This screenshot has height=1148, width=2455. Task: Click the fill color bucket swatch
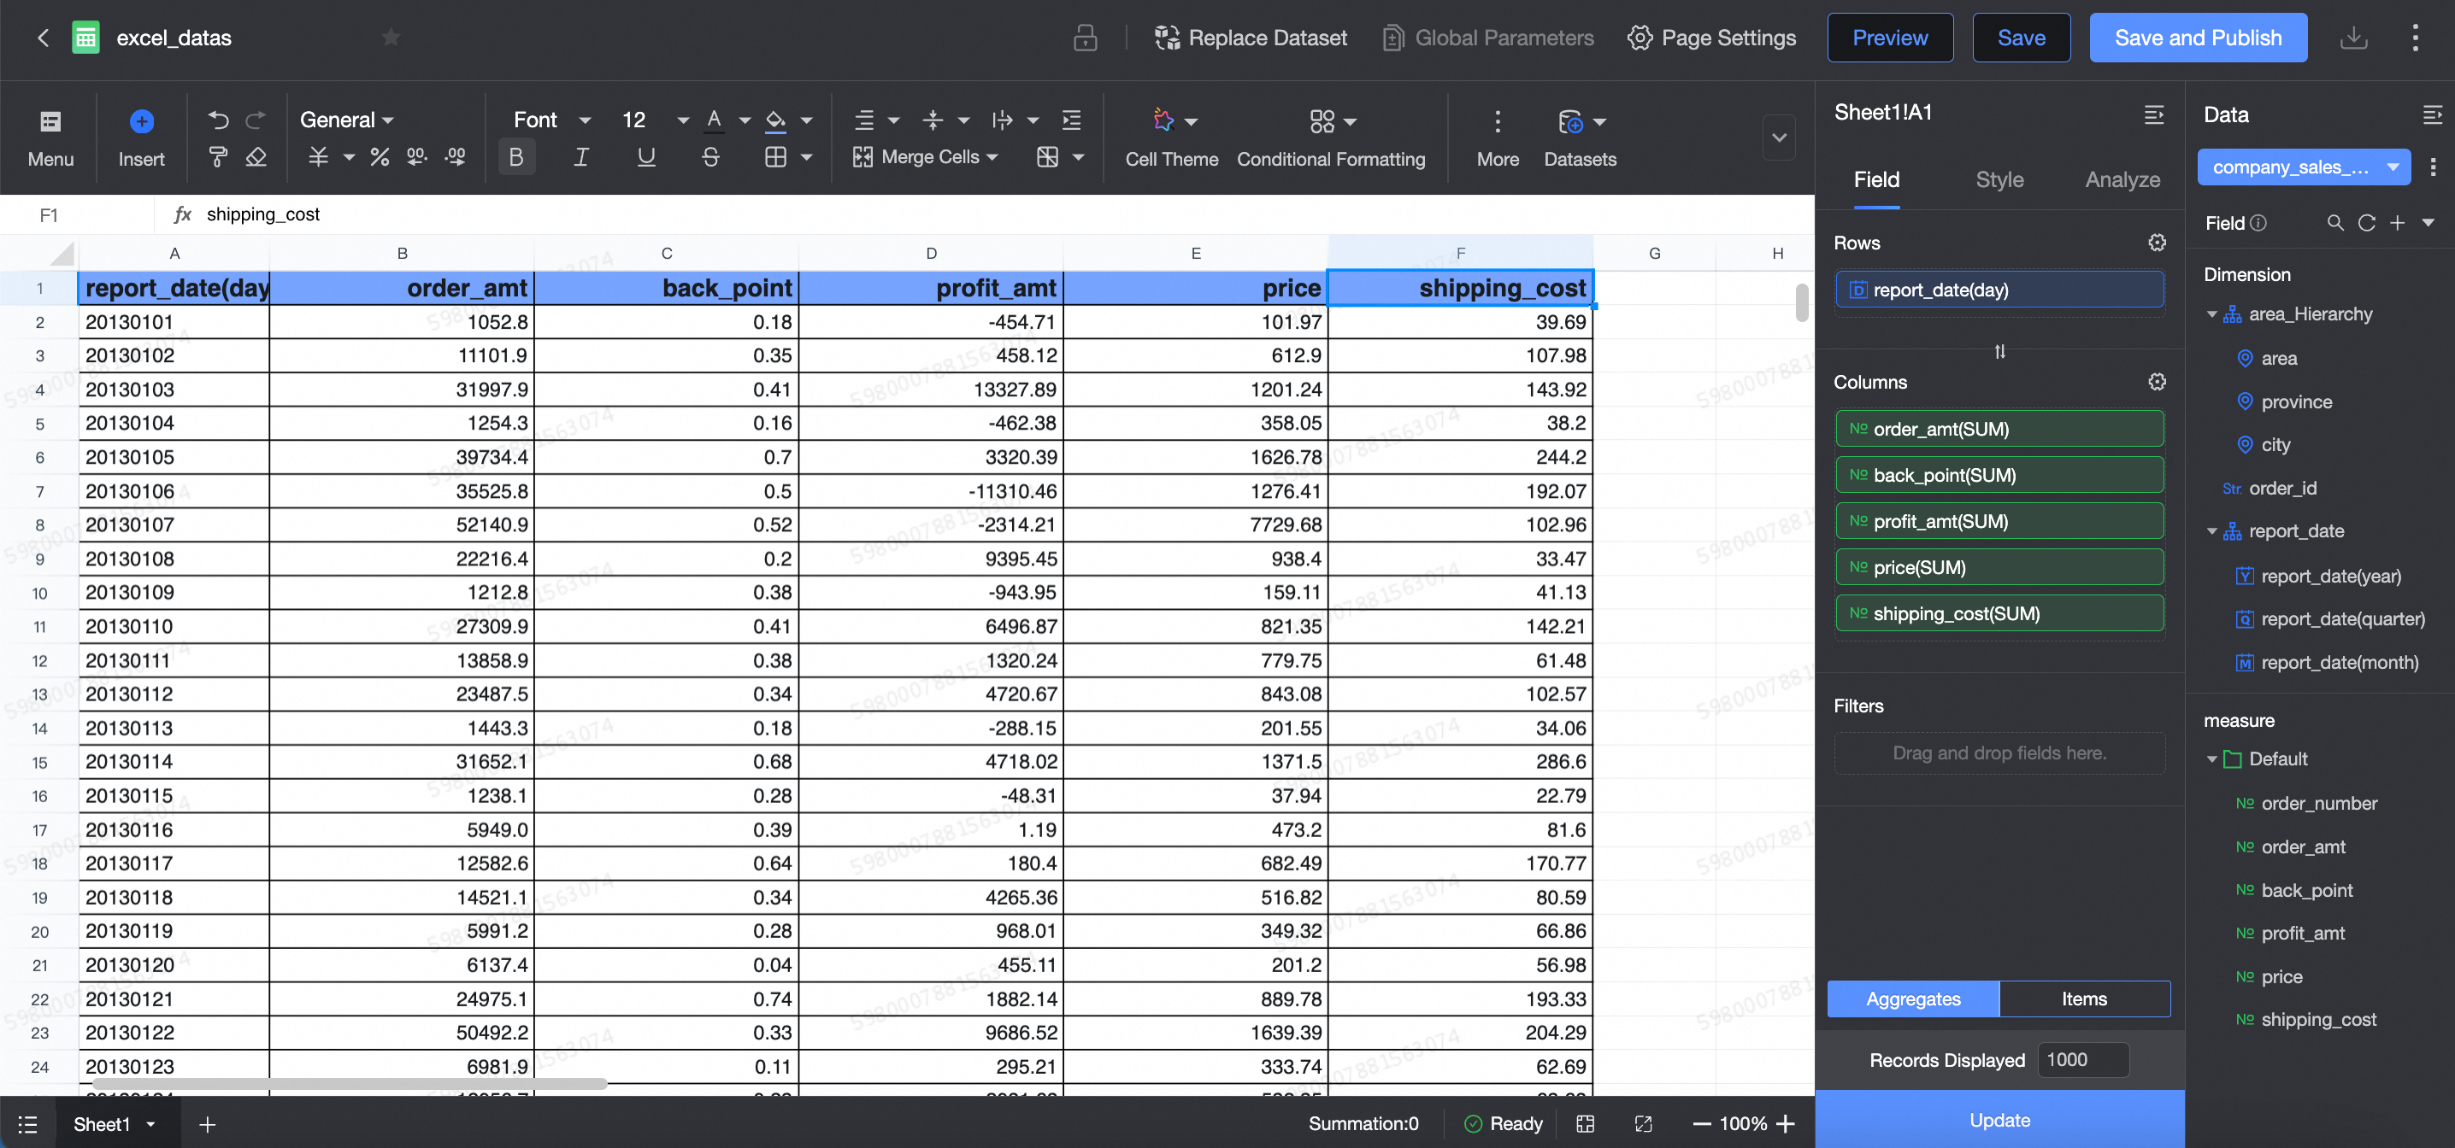coord(776,120)
